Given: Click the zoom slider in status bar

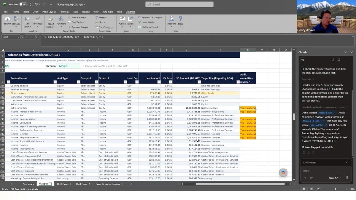Looking at the screenshot, I should (x=335, y=189).
